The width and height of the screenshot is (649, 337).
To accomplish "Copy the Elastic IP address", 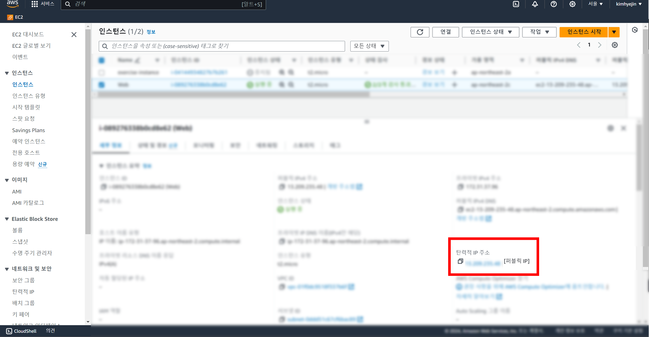I will click(460, 261).
